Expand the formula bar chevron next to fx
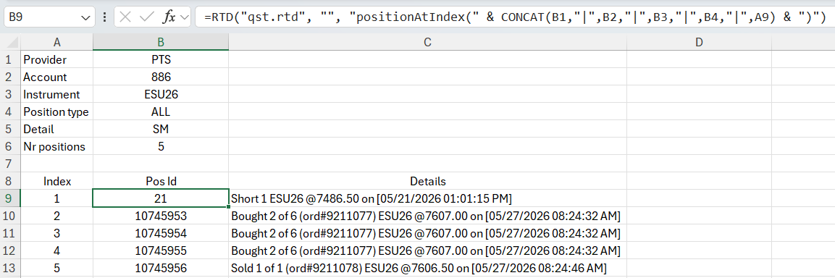Viewport: 835px width, 278px height. click(x=185, y=17)
